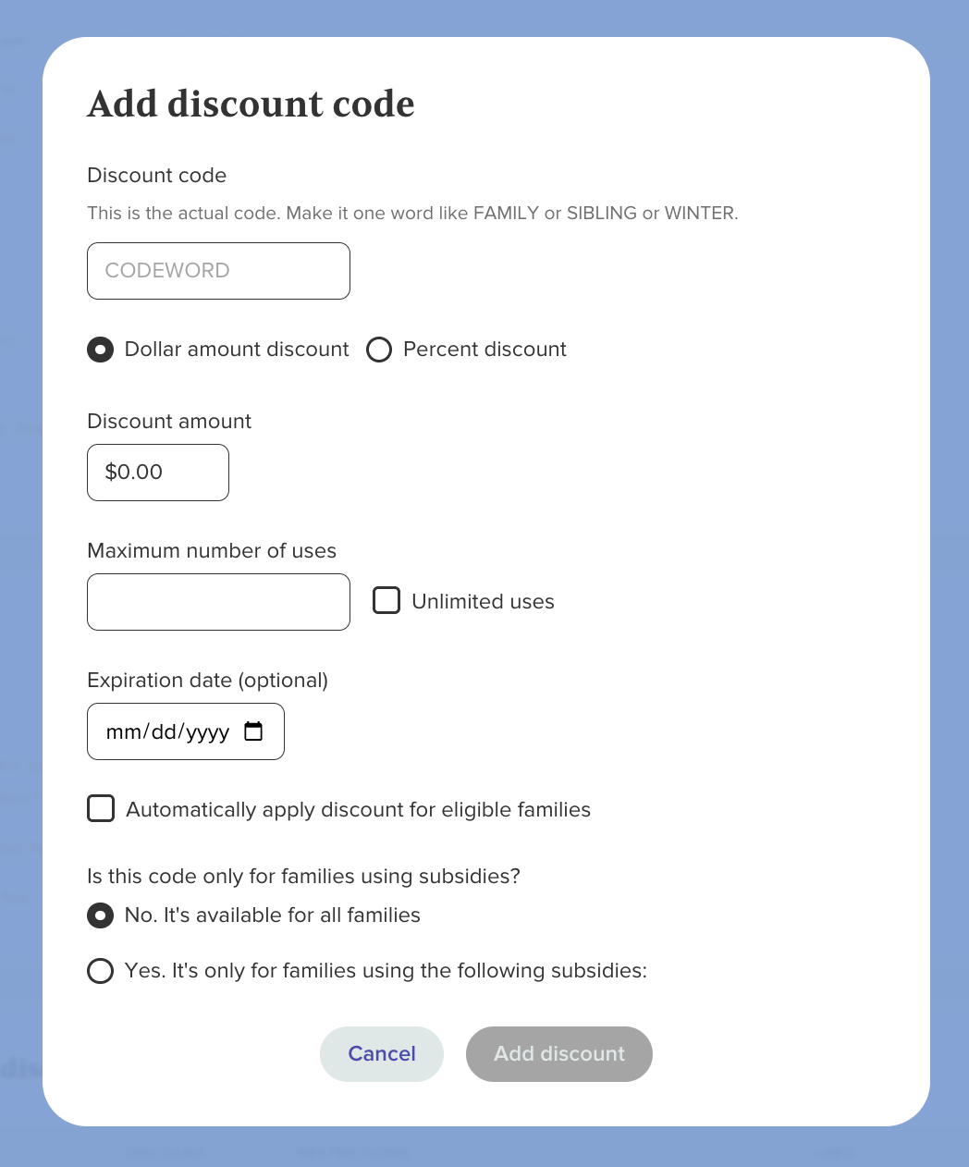Choose "Yes. It's only for families using subsidies"
Viewport: 969px width, 1167px height.
pyautogui.click(x=100, y=971)
